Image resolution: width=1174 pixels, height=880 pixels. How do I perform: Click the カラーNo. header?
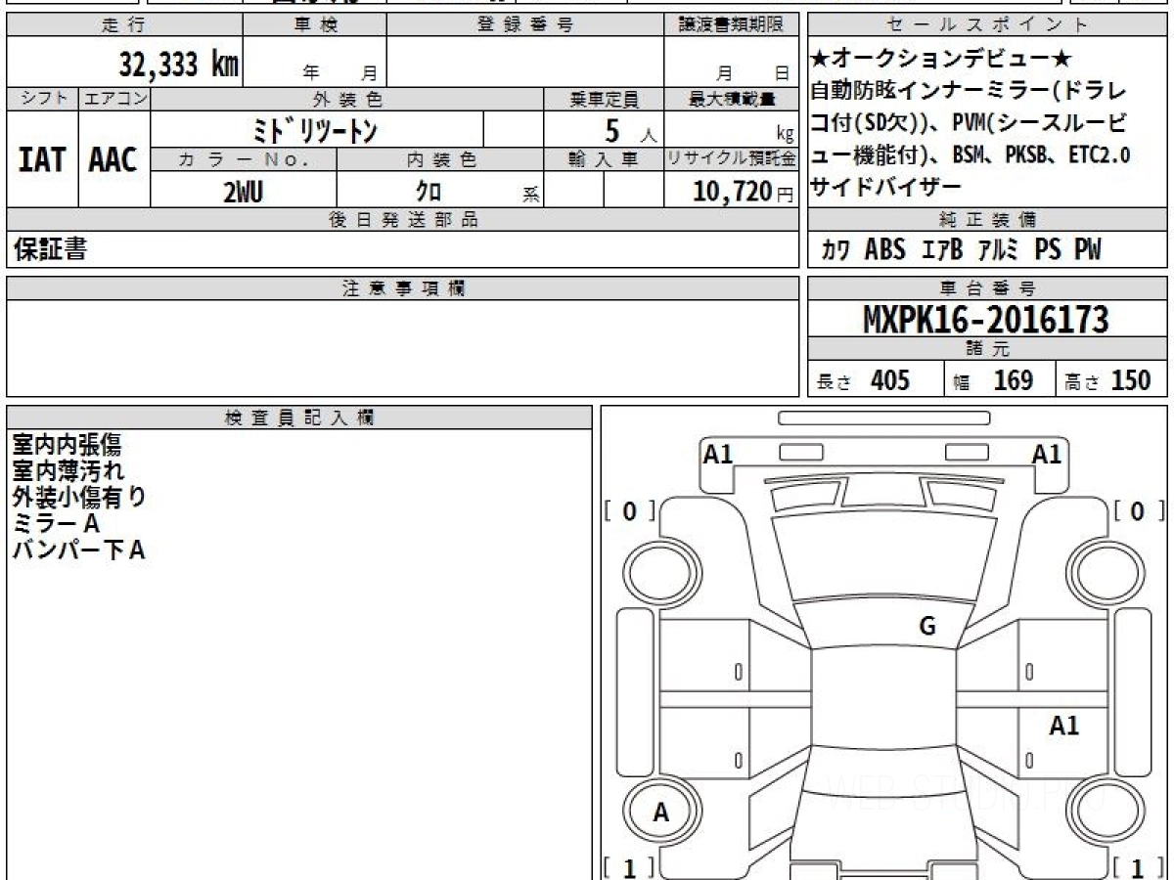click(x=244, y=158)
